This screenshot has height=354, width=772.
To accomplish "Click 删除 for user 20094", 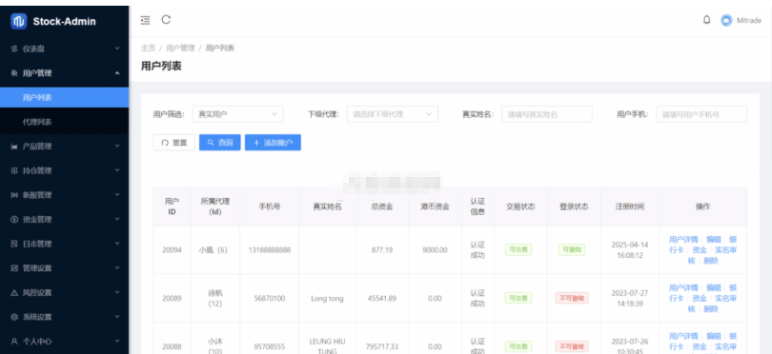I will click(710, 261).
